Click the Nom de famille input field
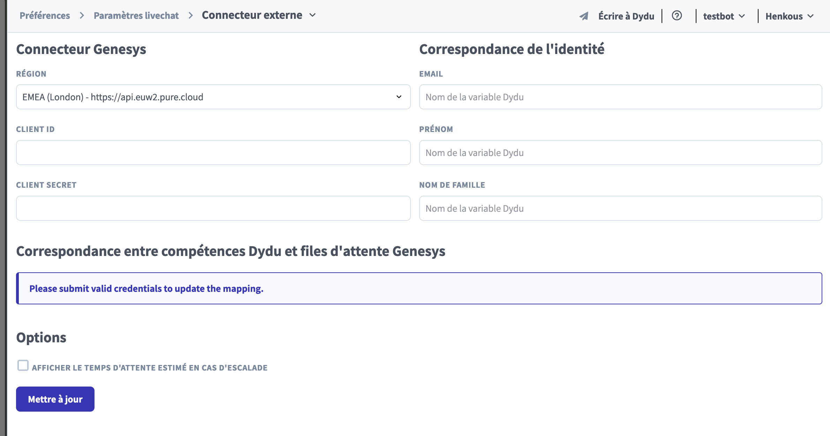Image resolution: width=830 pixels, height=436 pixels. point(620,208)
